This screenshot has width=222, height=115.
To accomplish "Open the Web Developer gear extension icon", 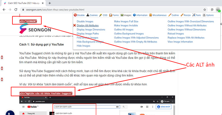I will point(212,10).
